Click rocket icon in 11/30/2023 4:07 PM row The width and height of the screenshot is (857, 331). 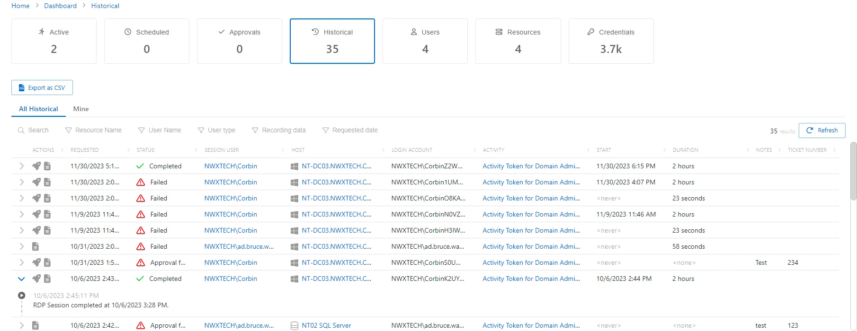(x=36, y=182)
